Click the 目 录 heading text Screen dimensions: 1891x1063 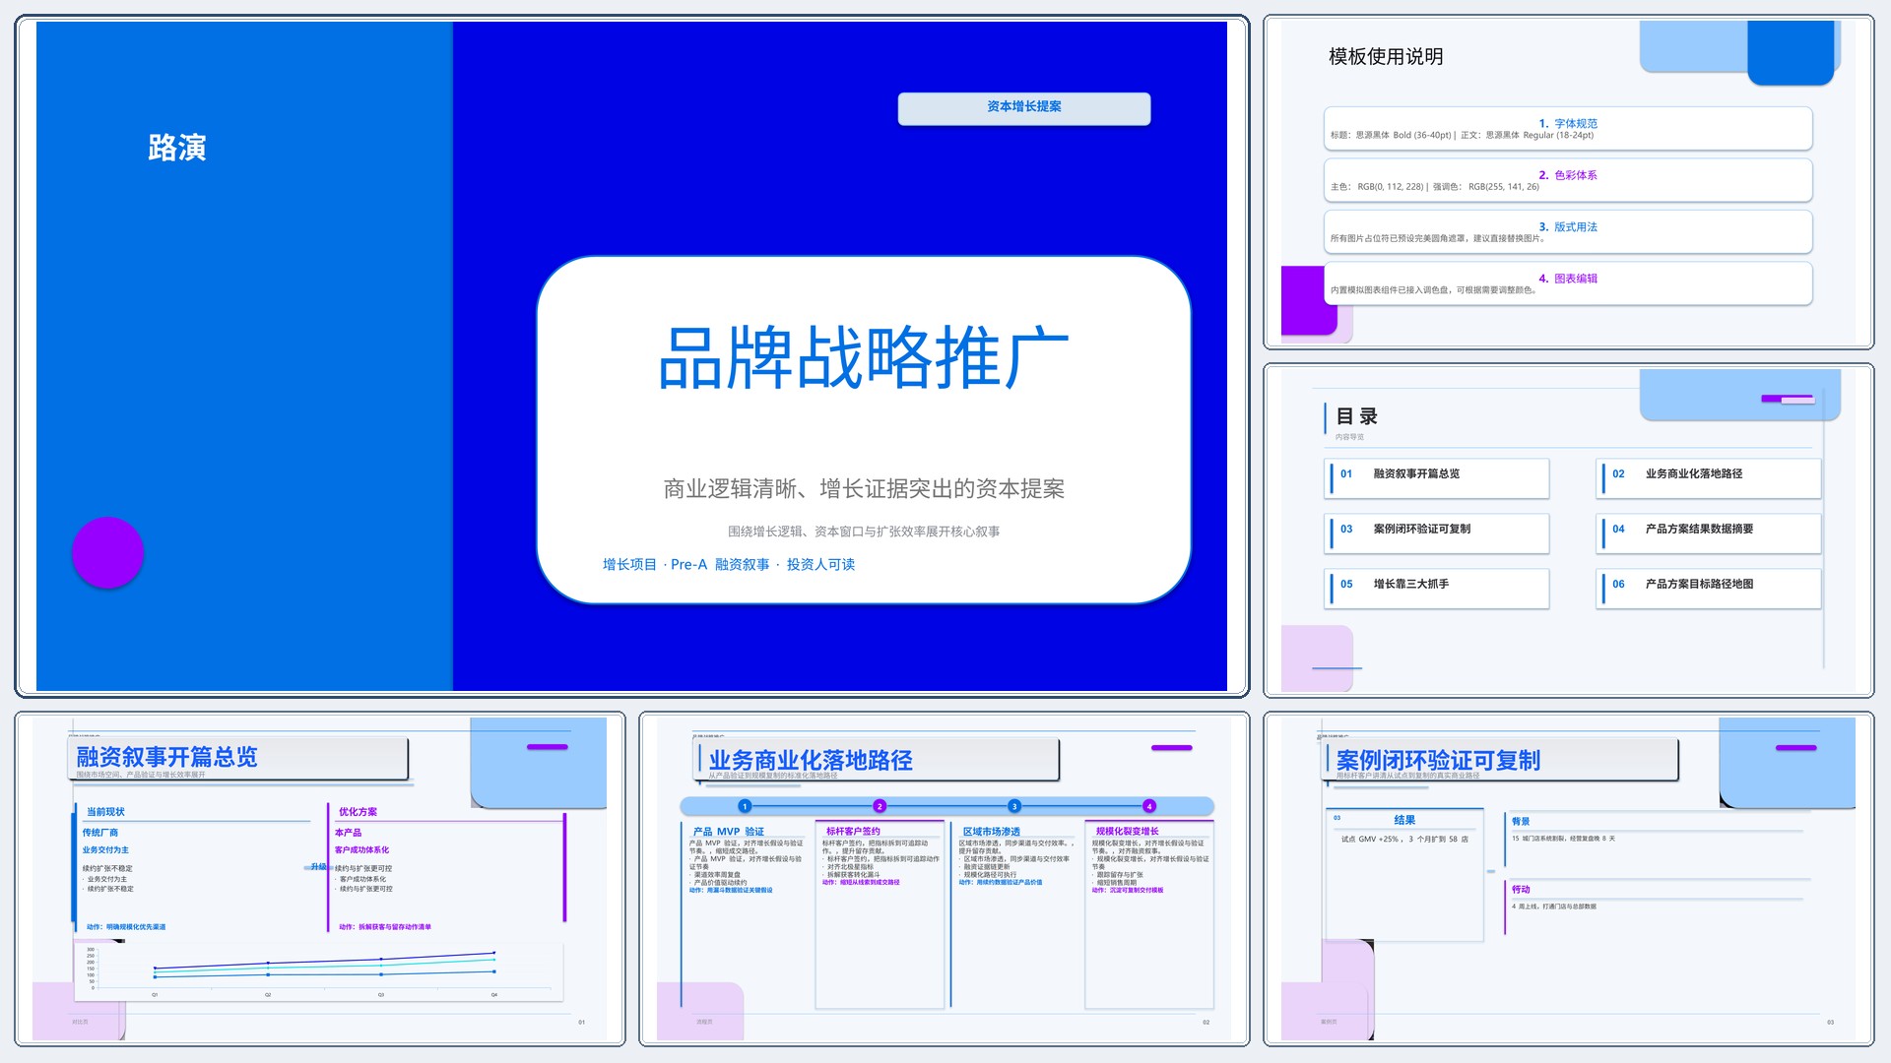click(1357, 416)
